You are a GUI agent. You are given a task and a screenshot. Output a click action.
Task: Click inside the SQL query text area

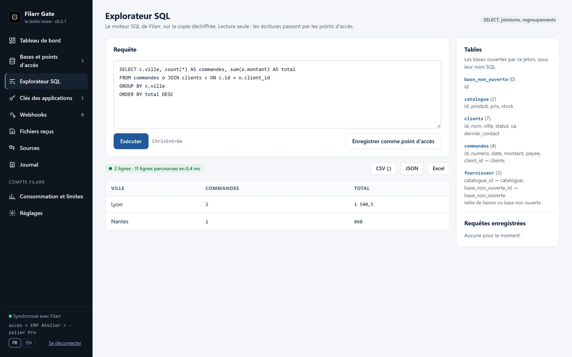tap(277, 95)
